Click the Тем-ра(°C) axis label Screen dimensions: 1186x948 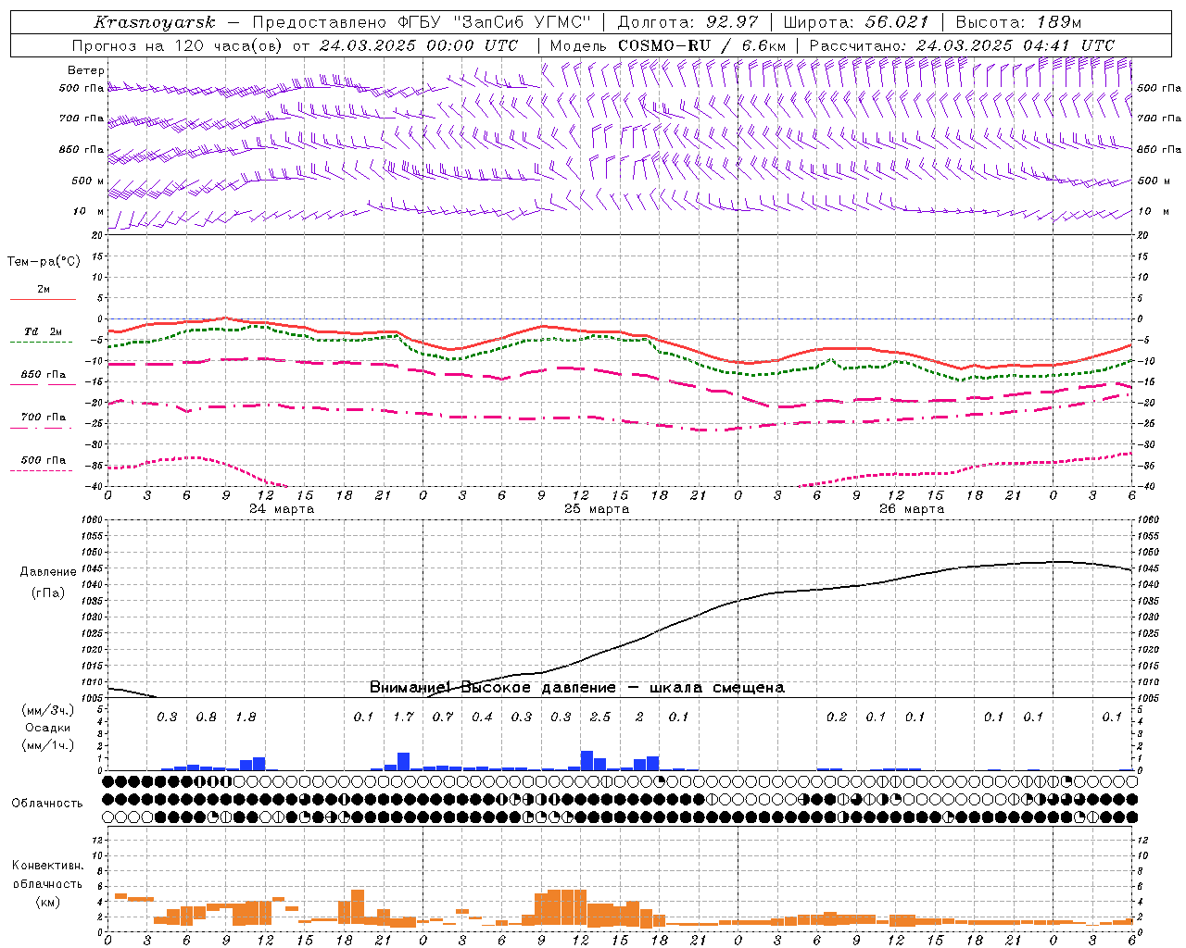(44, 261)
